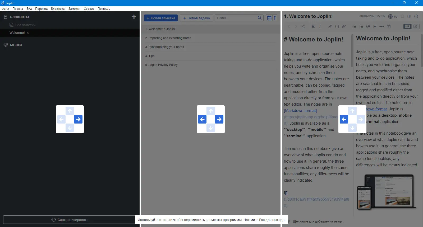Open note '2. Importing and exporting notes'

[211, 38]
